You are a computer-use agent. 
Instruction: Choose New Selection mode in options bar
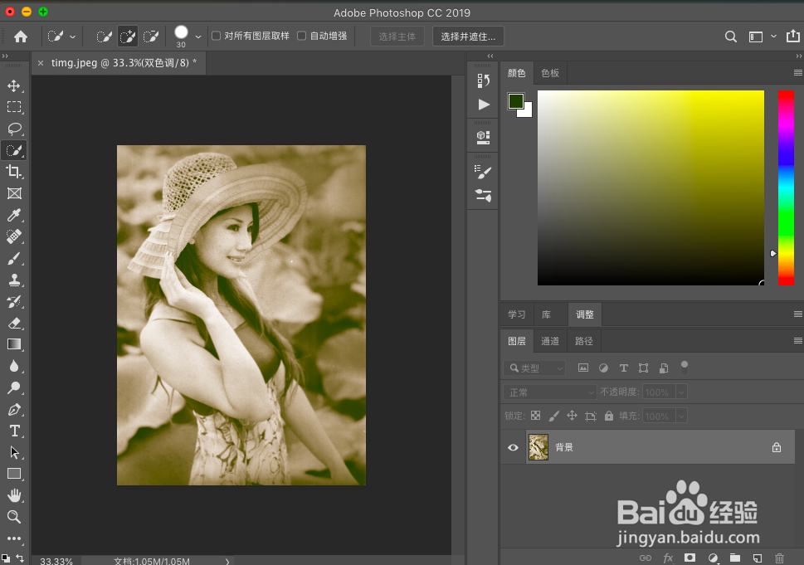coord(104,37)
